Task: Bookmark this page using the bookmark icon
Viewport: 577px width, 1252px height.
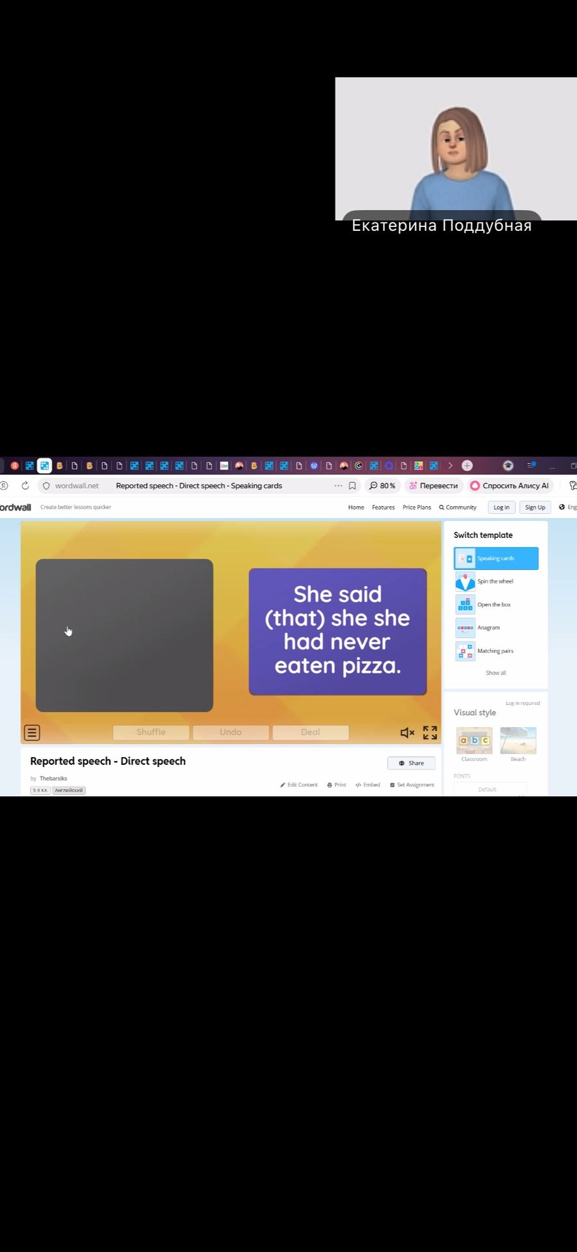Action: click(352, 486)
